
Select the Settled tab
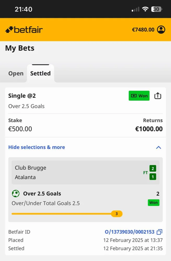[x=40, y=74]
